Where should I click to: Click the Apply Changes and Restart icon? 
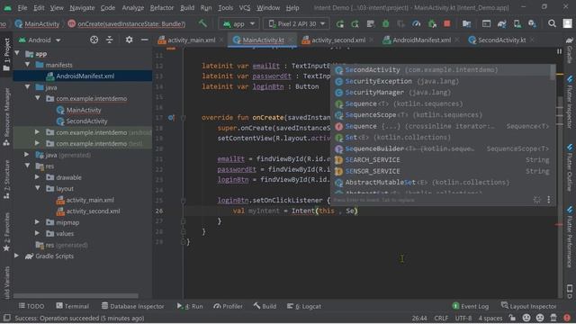pos(355,24)
